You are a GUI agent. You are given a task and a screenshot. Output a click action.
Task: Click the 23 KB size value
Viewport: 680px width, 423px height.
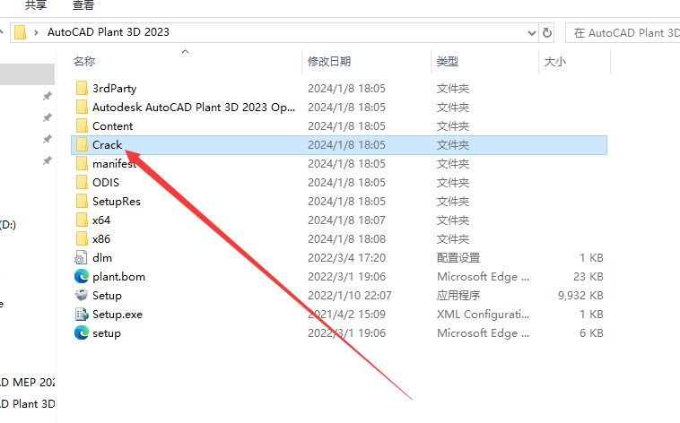point(588,277)
